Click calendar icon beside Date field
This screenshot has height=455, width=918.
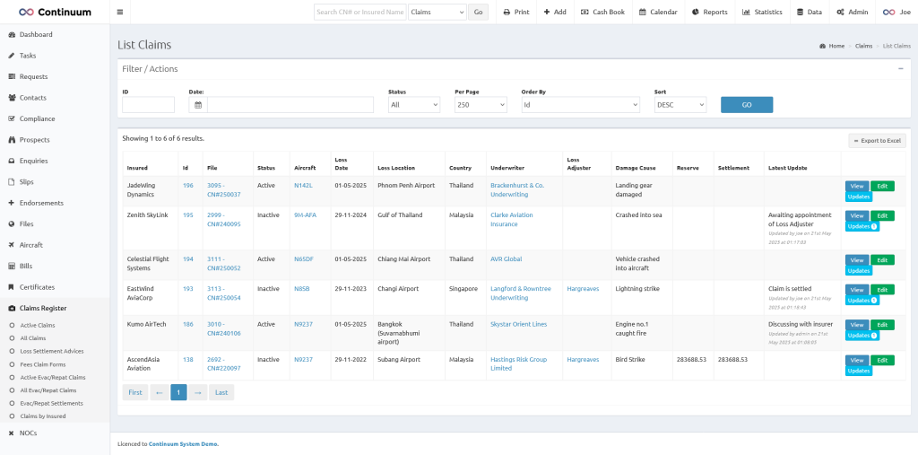tap(198, 105)
